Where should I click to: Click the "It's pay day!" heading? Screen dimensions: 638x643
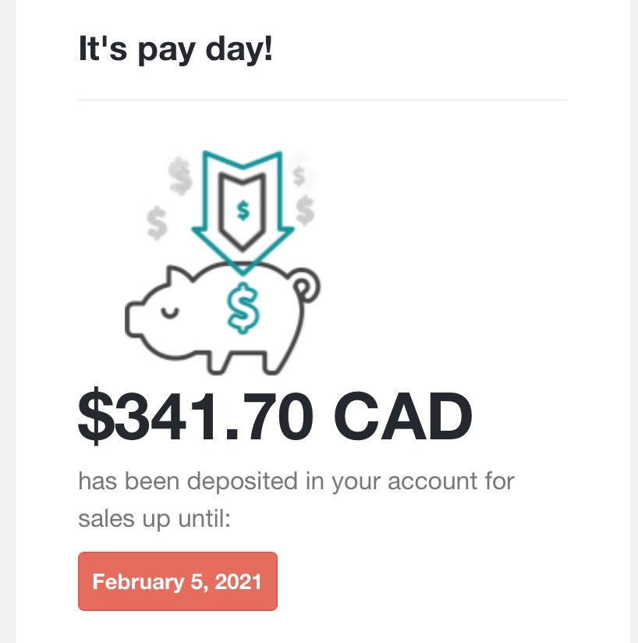click(x=175, y=49)
